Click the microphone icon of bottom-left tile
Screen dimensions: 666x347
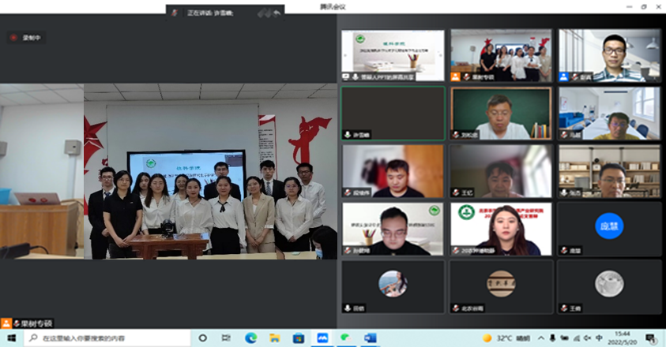pyautogui.click(x=348, y=307)
